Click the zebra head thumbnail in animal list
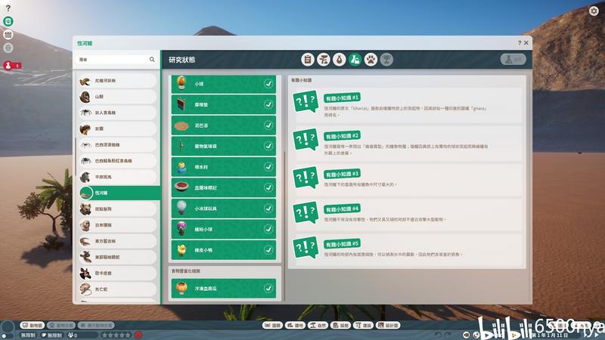Image resolution: width=605 pixels, height=340 pixels. (x=85, y=177)
